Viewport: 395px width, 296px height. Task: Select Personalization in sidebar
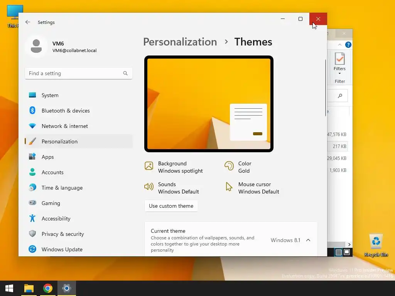click(79, 141)
